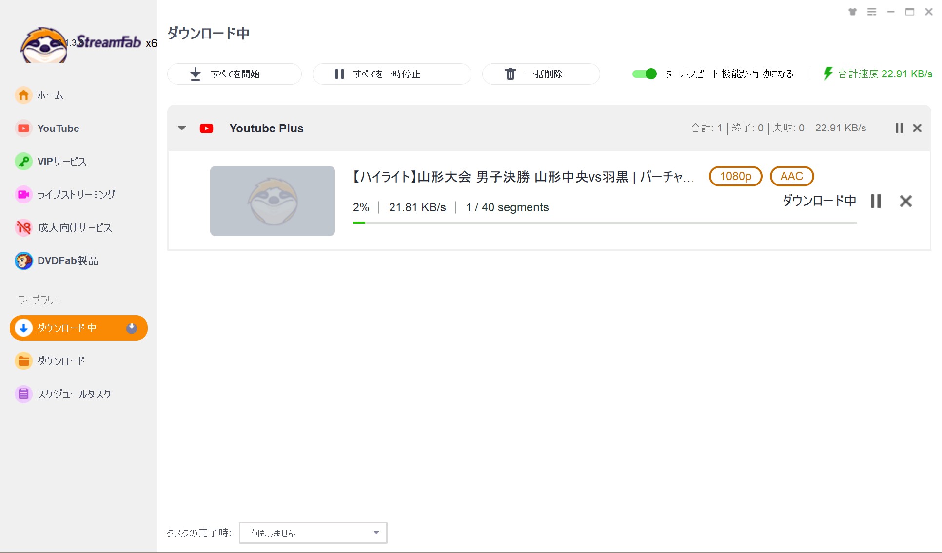The image size is (942, 553).
Task: Select ダウンロード中 in library list
Action: (78, 328)
